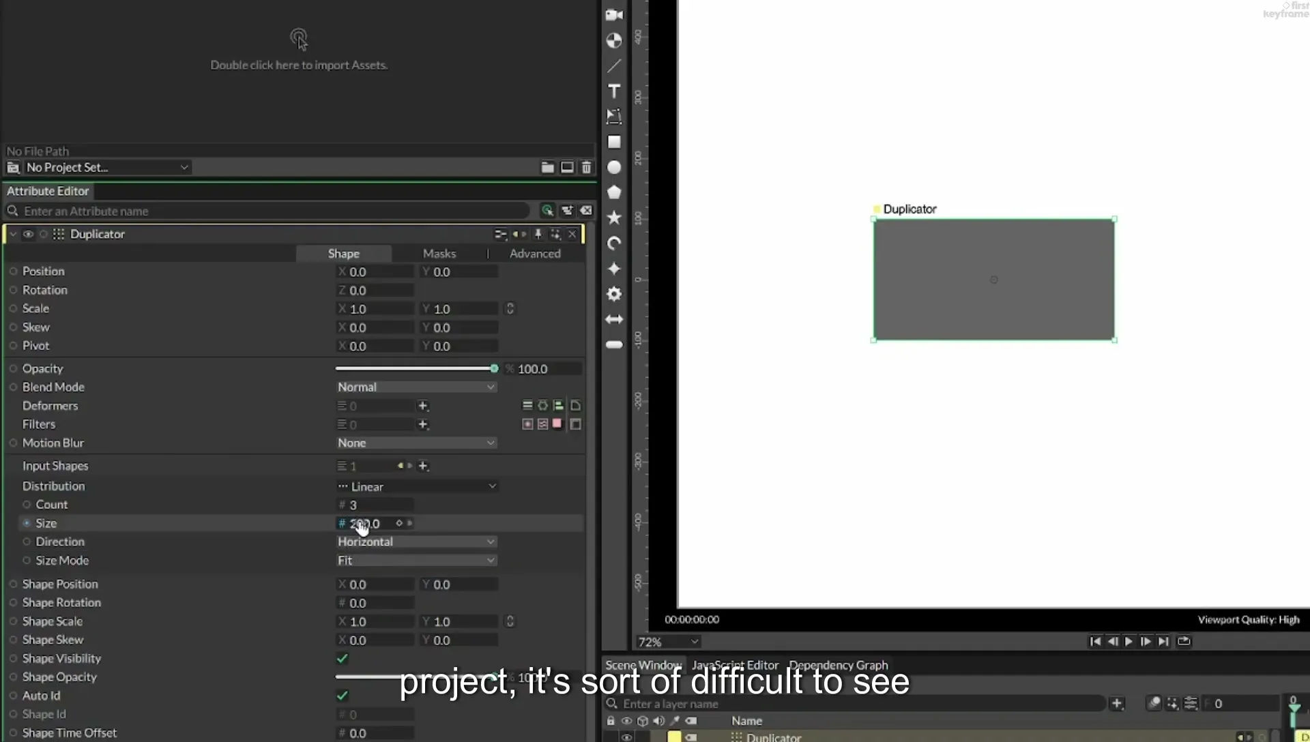Click the trash icon in Assets panel

click(x=586, y=167)
